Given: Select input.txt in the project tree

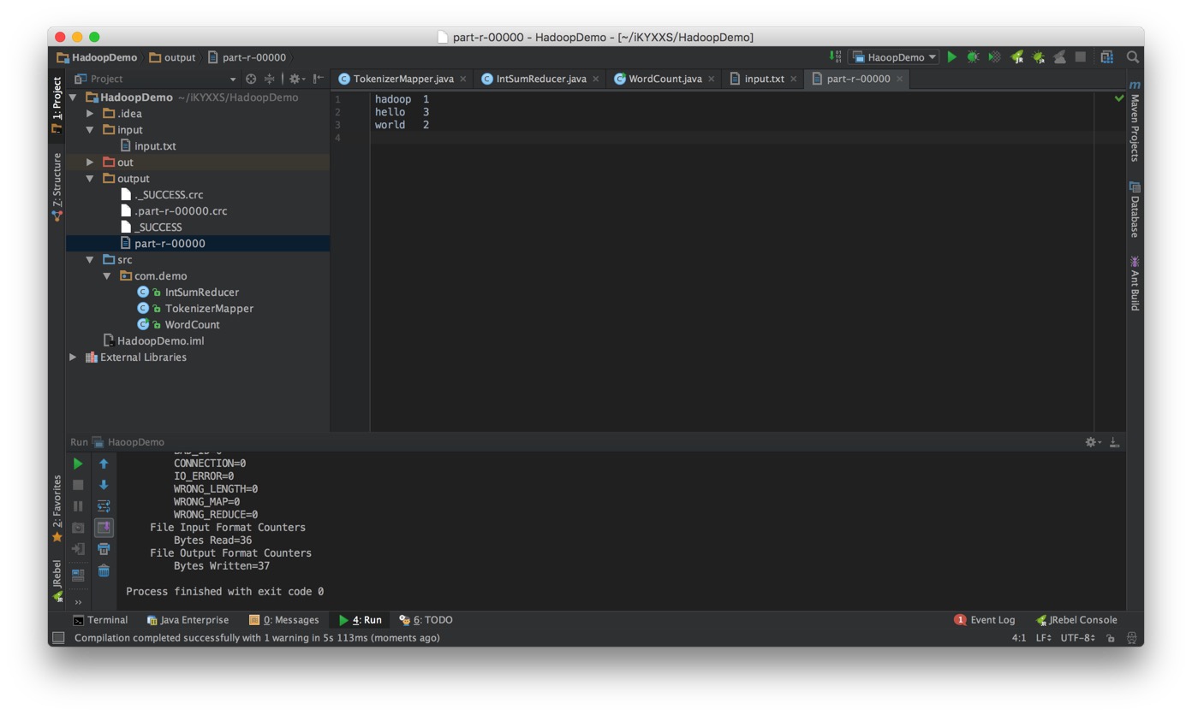Looking at the screenshot, I should 155,146.
